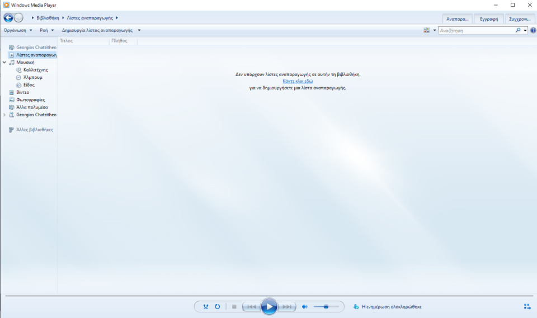Image resolution: width=537 pixels, height=318 pixels.
Task: Click the greyed-out forward arrow button
Action: tap(19, 18)
